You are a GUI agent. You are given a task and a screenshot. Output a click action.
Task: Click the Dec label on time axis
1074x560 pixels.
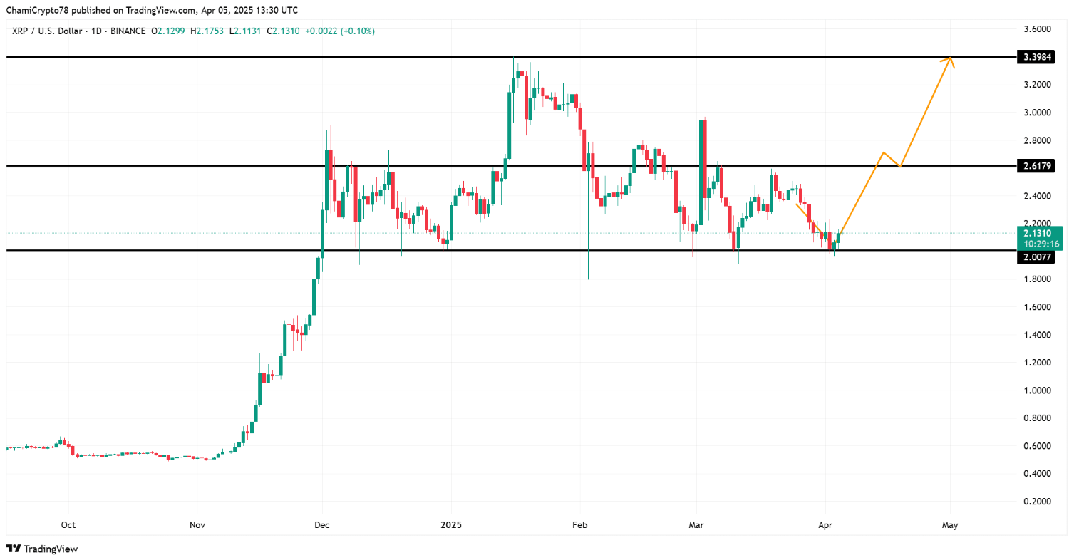click(322, 526)
